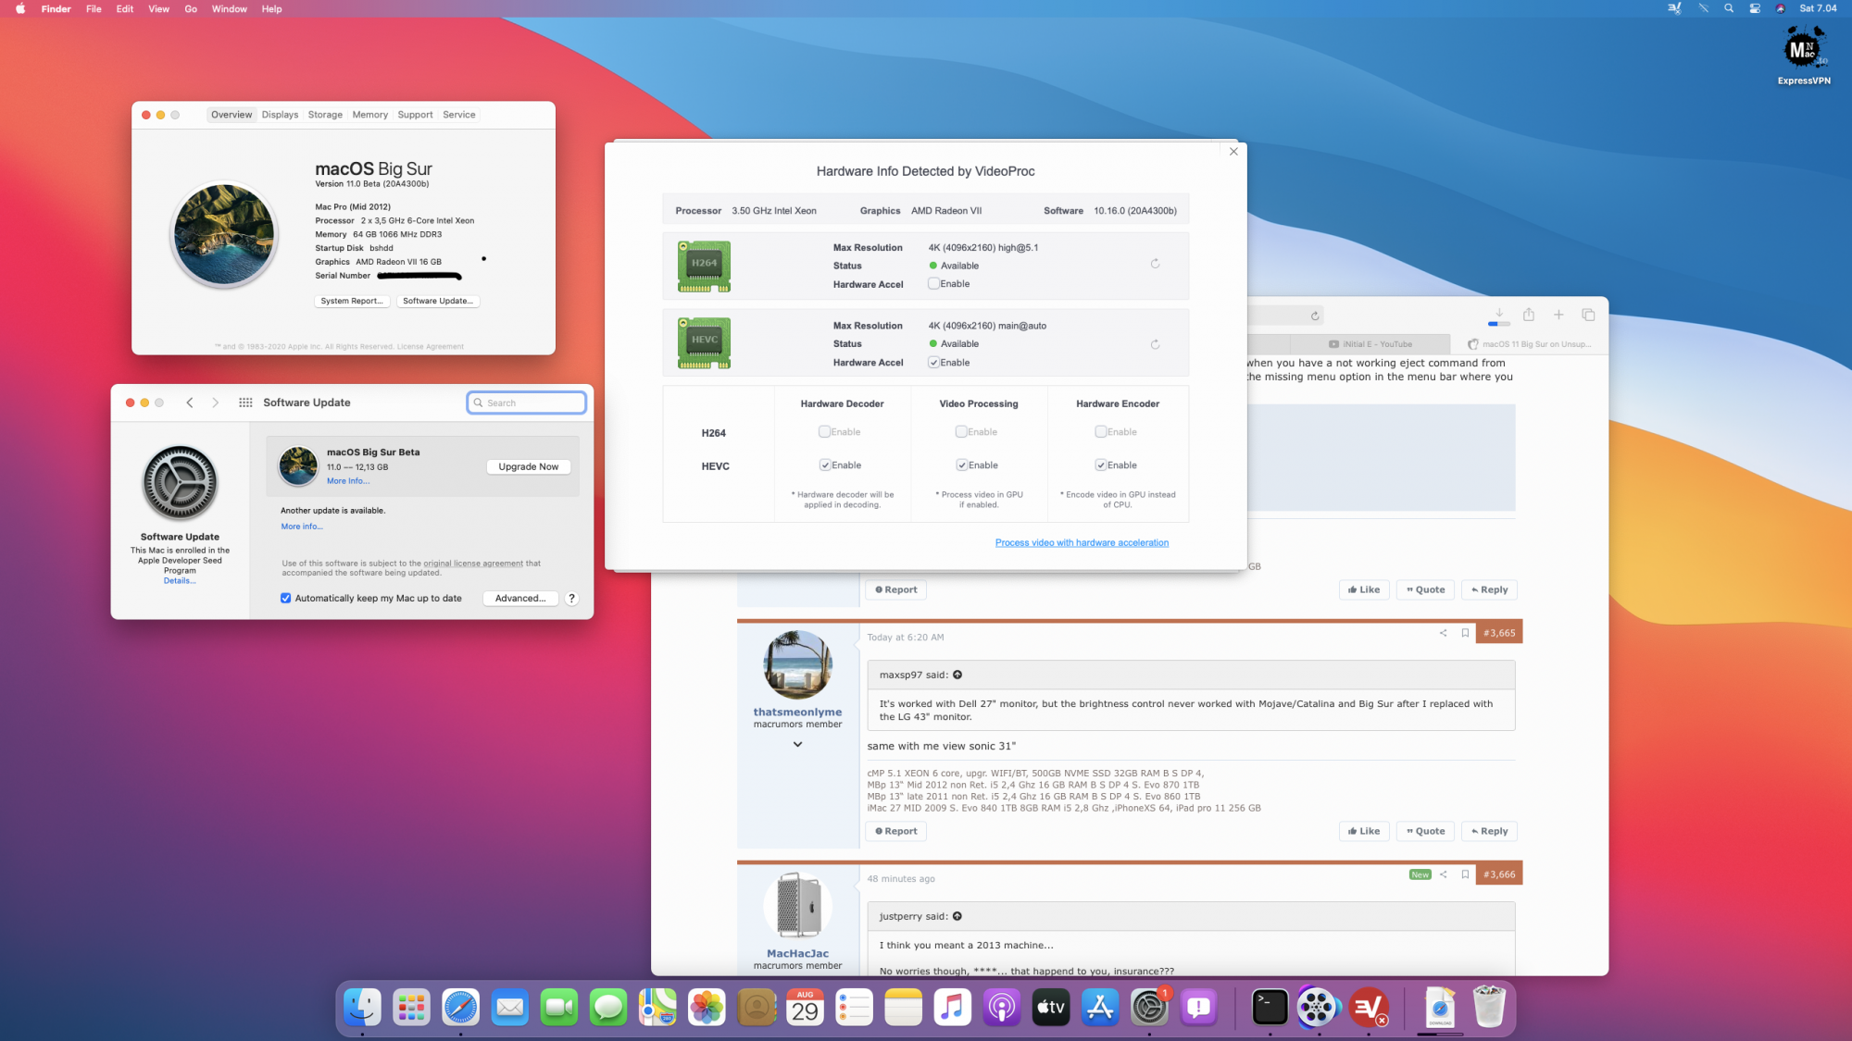
Task: Switch to Displays tab in About This Mac
Action: (280, 115)
